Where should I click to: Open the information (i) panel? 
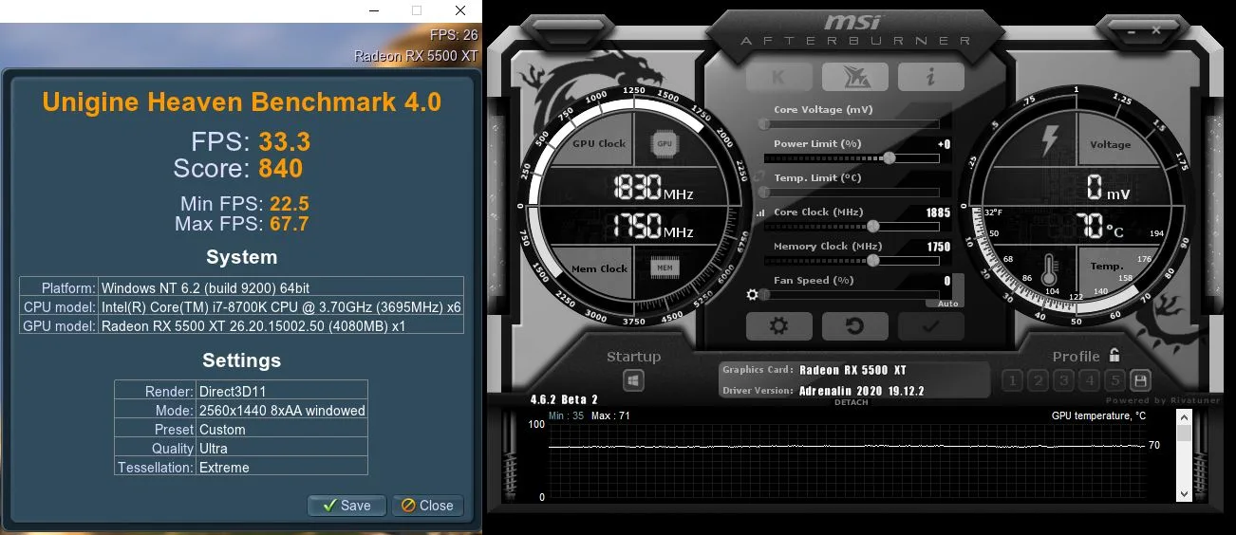tap(931, 77)
